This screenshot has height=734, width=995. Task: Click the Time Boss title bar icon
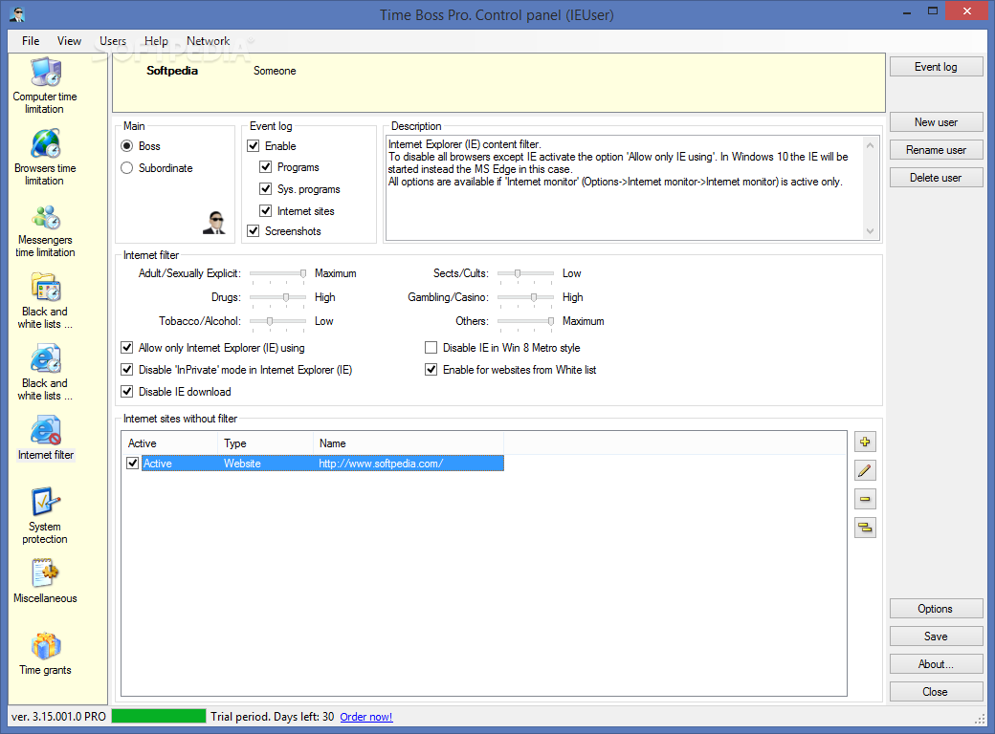18,14
